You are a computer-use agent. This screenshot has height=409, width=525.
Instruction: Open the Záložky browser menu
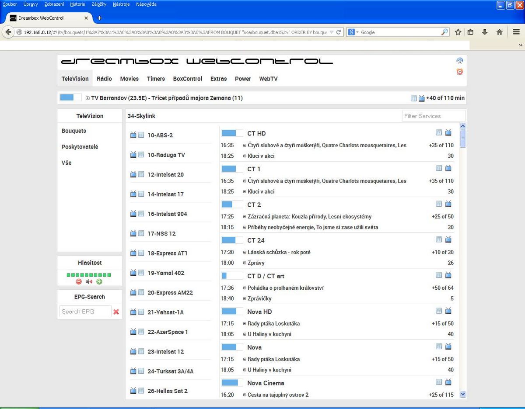tap(99, 4)
